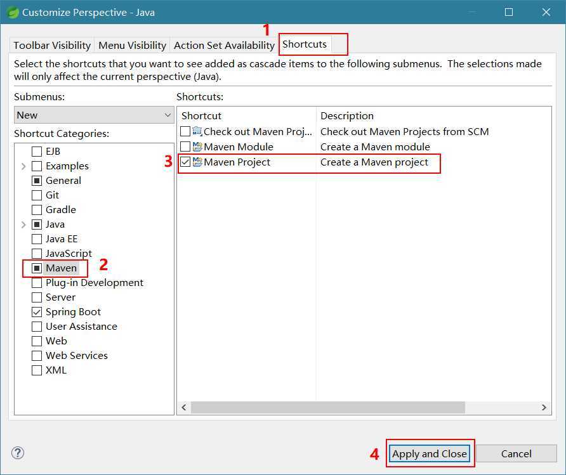Tick the Maven Module shortcut checkbox
This screenshot has height=475, width=566.
[x=185, y=146]
